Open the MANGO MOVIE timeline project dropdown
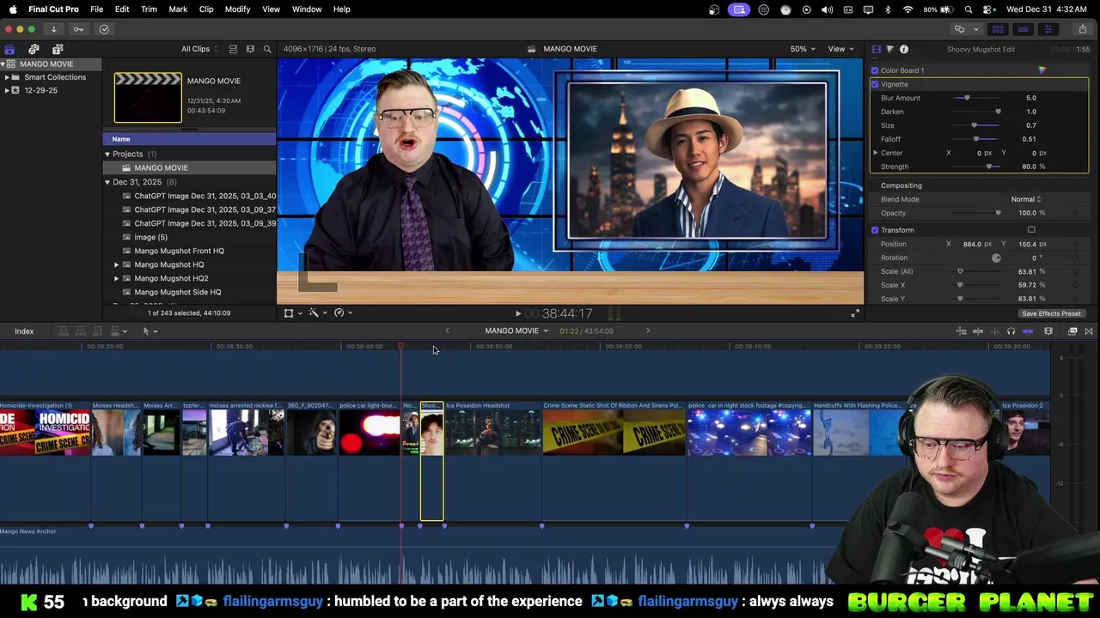The image size is (1100, 618). click(x=516, y=330)
